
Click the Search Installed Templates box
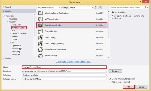127,7
